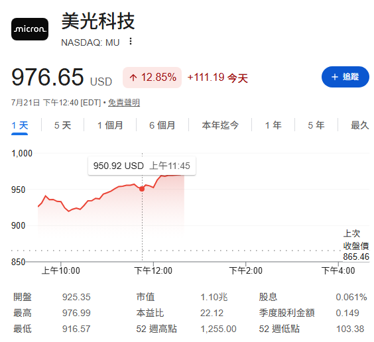Click the red chart marker dot
Screen dimensions: 374x342
tap(142, 189)
